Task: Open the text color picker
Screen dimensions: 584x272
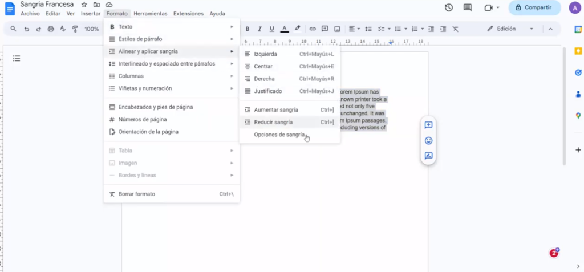Action: pyautogui.click(x=285, y=29)
